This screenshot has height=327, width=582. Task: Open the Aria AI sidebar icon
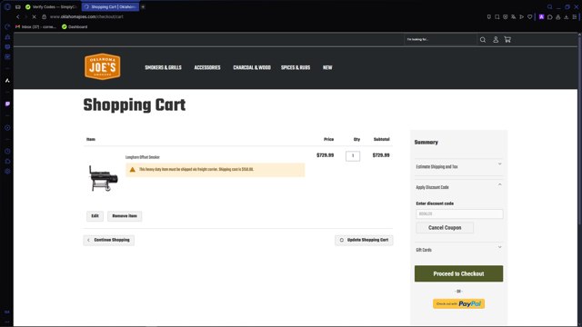tap(7, 81)
